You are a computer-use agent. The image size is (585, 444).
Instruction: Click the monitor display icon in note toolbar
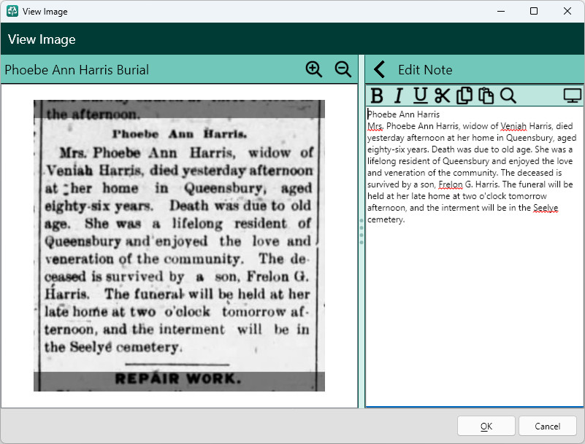573,96
